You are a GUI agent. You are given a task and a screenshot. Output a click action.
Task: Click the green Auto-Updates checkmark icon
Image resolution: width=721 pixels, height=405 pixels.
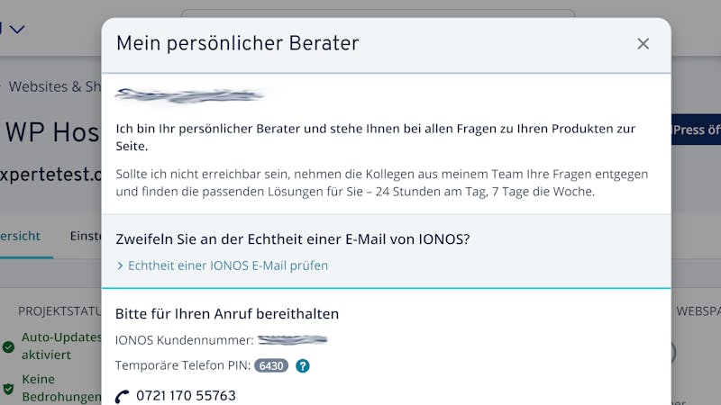(x=8, y=346)
